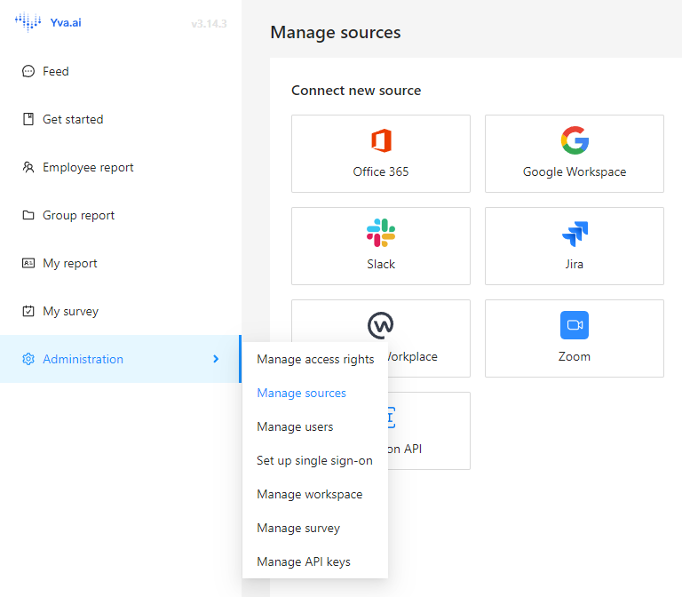Go to Get started page
This screenshot has width=682, height=597.
tap(121, 119)
